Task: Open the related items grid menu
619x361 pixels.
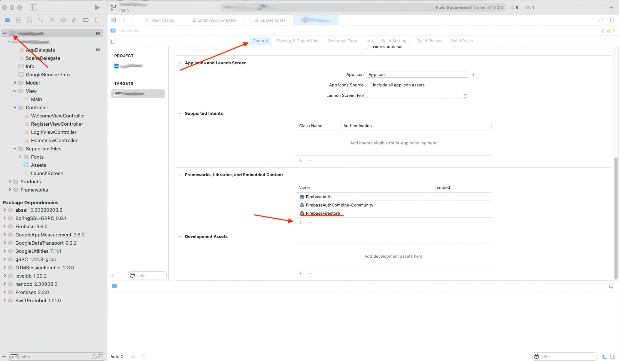Action: (113, 20)
